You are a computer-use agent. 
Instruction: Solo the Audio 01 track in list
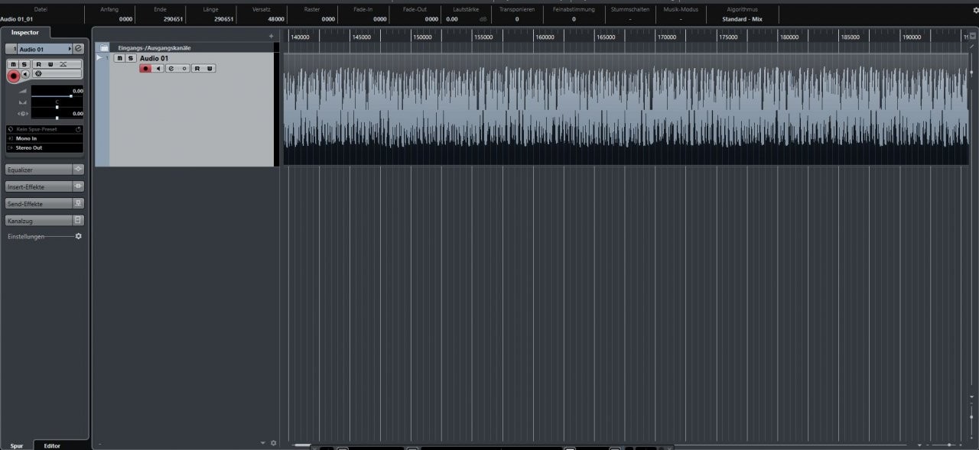[x=131, y=58]
